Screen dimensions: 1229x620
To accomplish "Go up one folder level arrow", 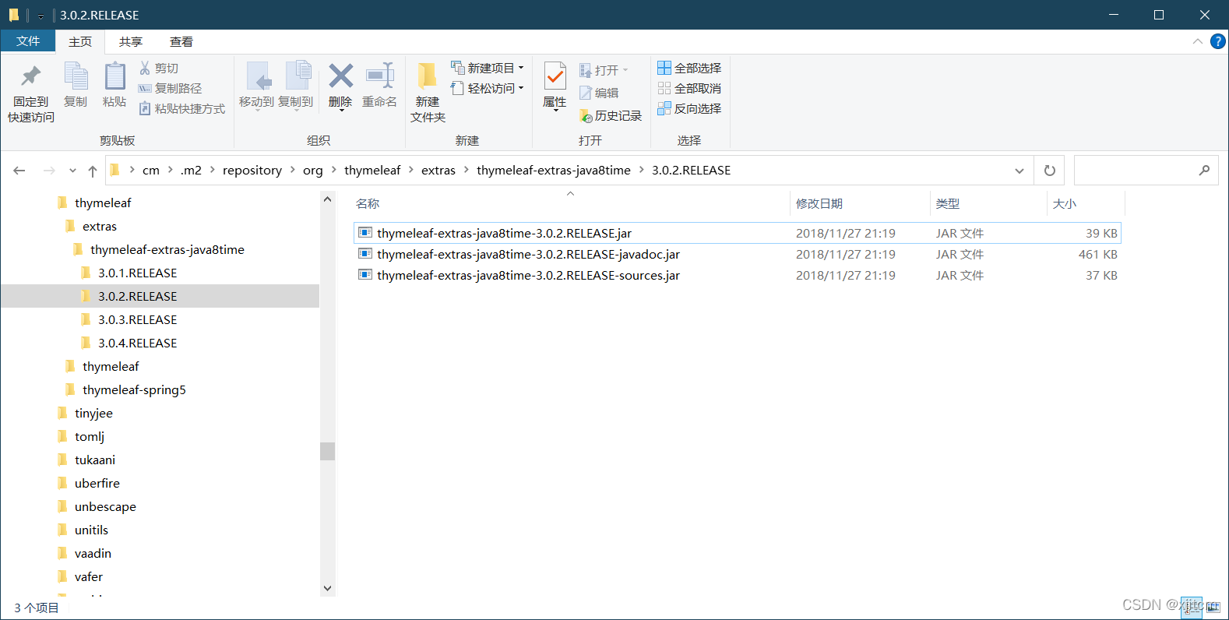I will tap(93, 171).
